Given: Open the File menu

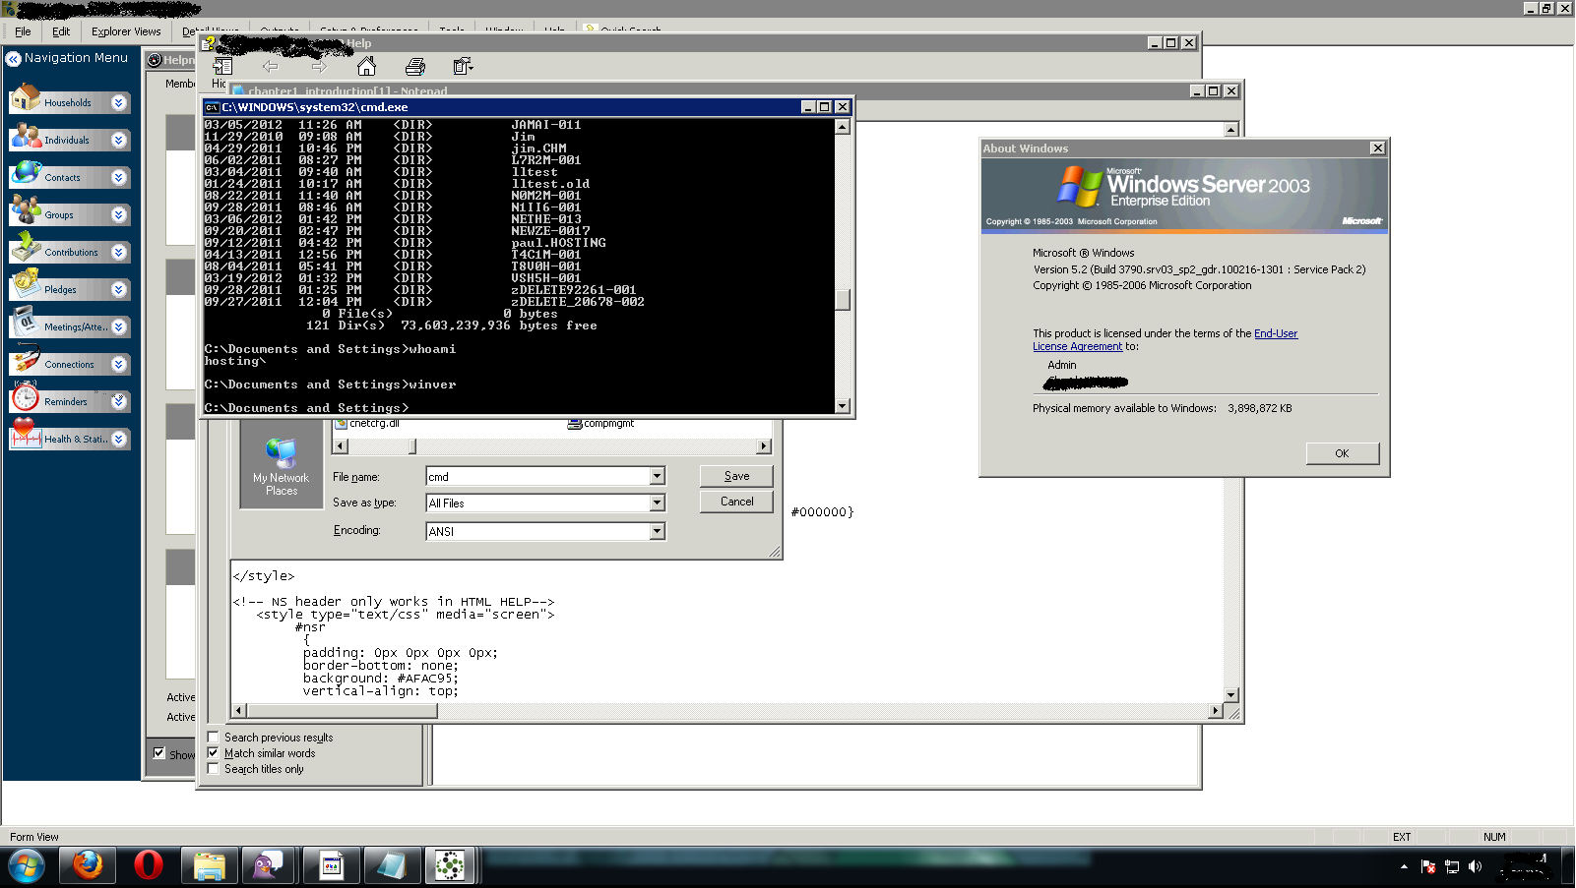Looking at the screenshot, I should (23, 31).
